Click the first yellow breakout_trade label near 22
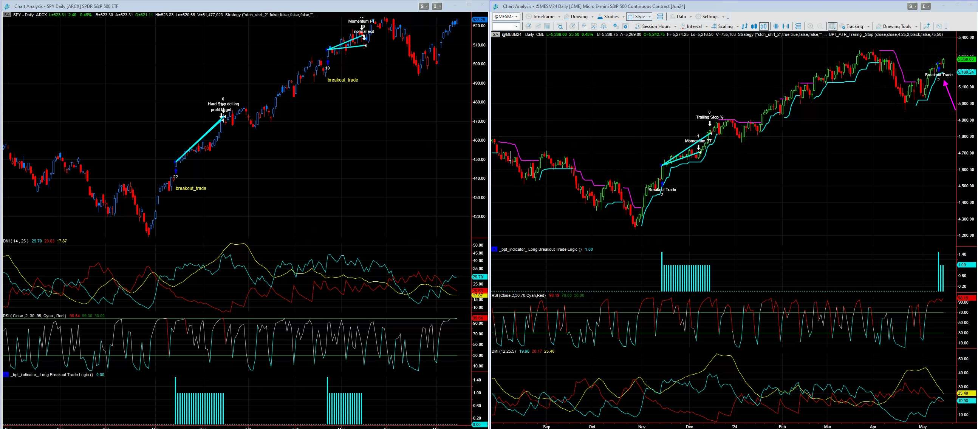This screenshot has width=978, height=429. coord(190,188)
